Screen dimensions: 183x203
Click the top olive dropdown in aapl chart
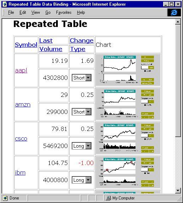(x=148, y=57)
